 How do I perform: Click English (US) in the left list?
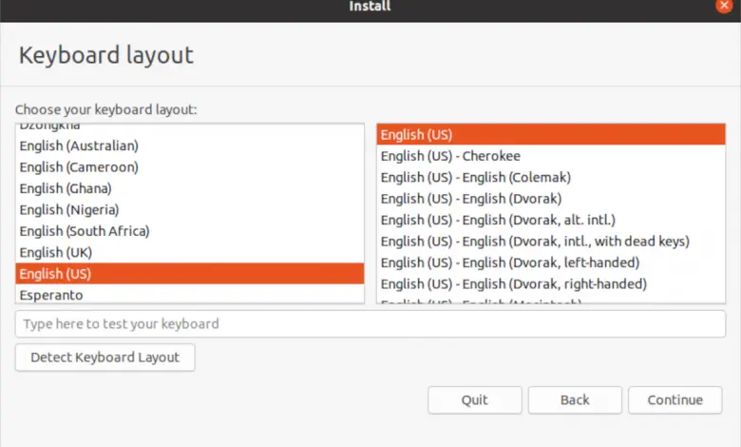pyautogui.click(x=56, y=274)
